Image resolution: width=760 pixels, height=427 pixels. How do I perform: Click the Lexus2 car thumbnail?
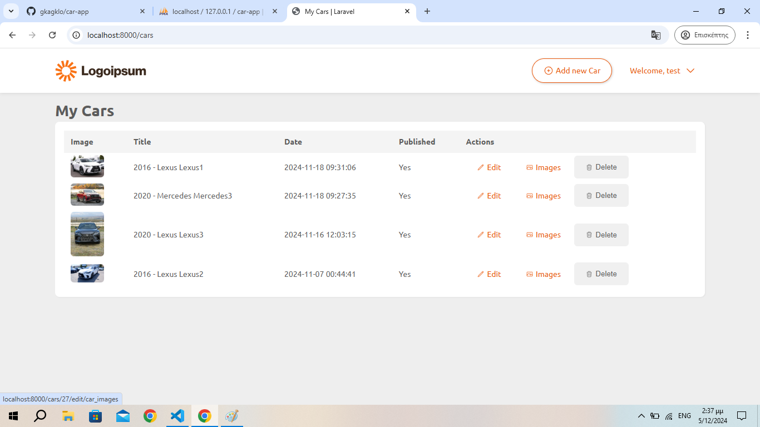point(87,273)
